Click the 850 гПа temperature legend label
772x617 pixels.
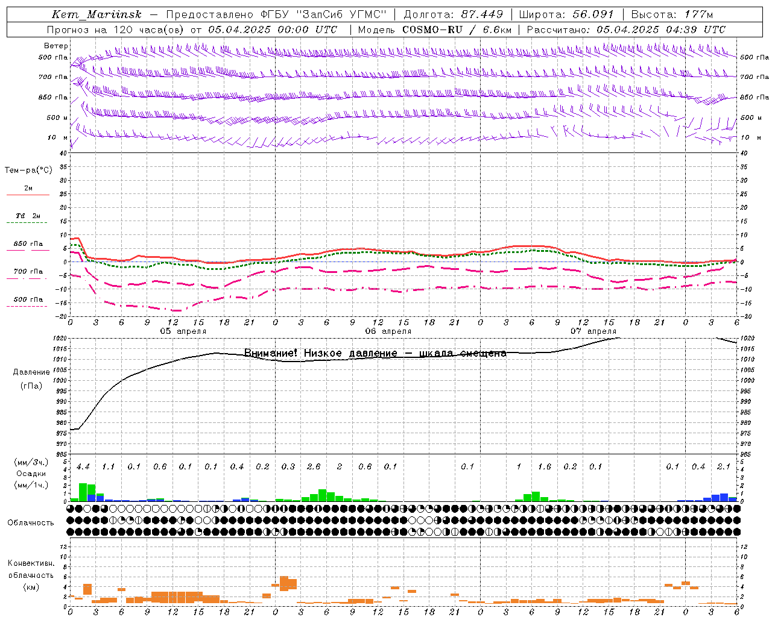pyautogui.click(x=28, y=244)
